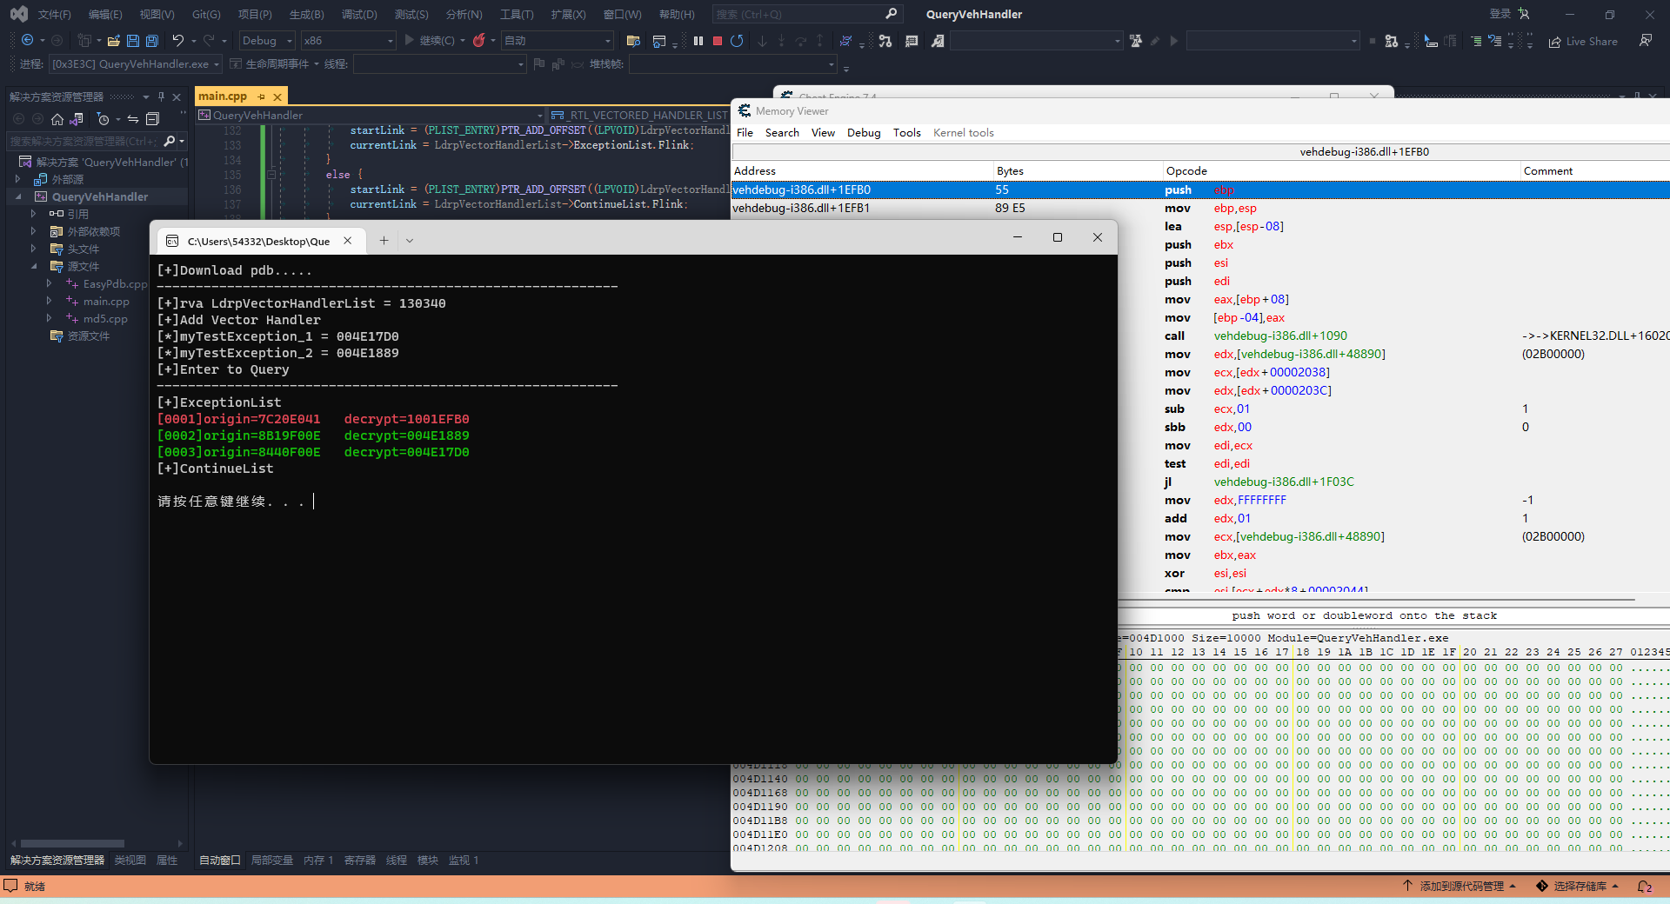Open the 生命周期事件 dropdown
1670x904 pixels.
[277, 64]
